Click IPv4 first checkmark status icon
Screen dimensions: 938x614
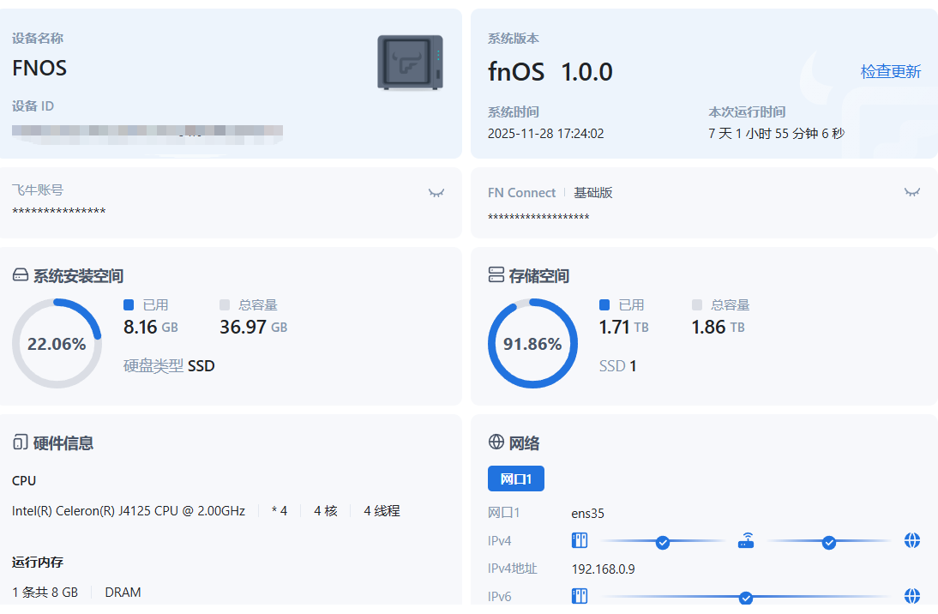[x=662, y=542]
